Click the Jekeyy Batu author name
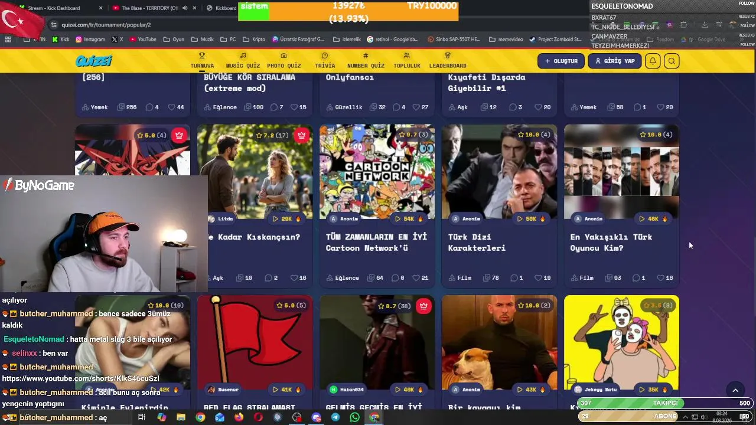 point(595,390)
